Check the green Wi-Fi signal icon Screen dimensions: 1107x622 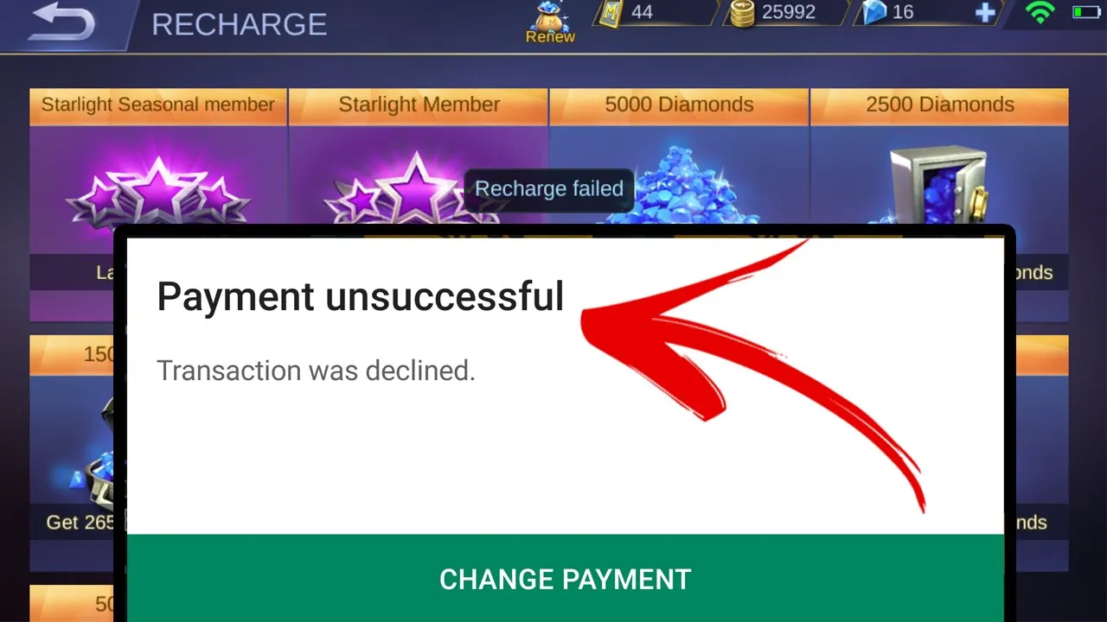point(1040,12)
